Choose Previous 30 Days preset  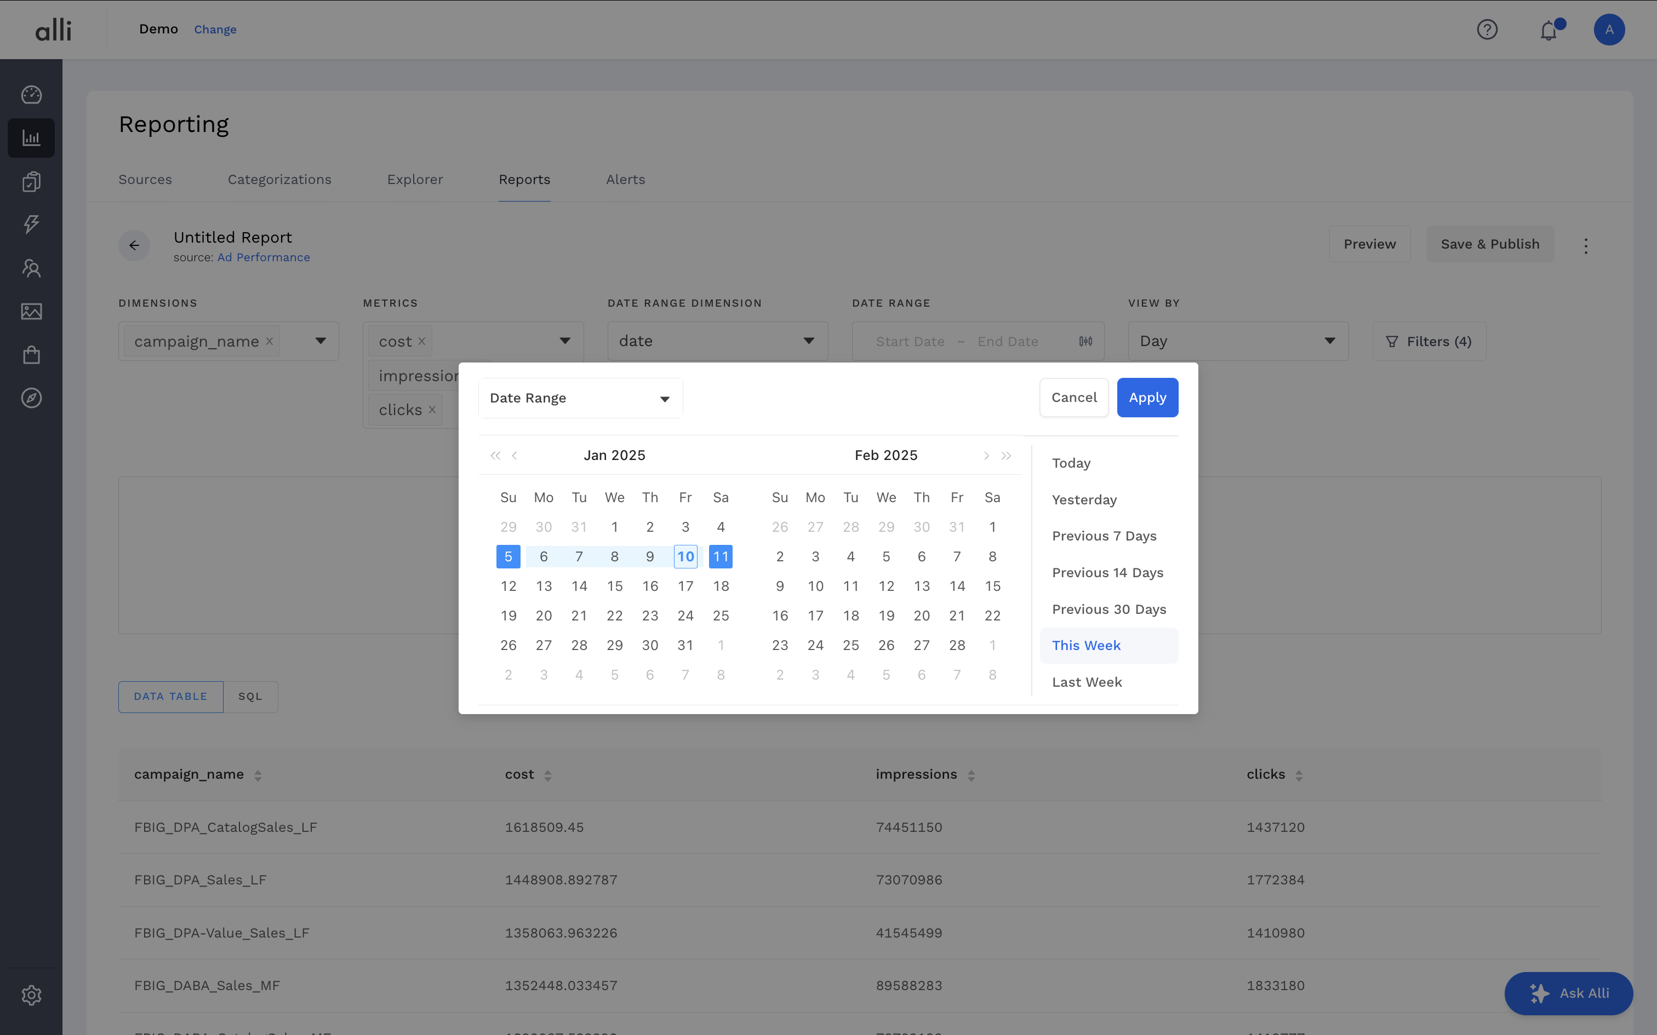pyautogui.click(x=1109, y=609)
